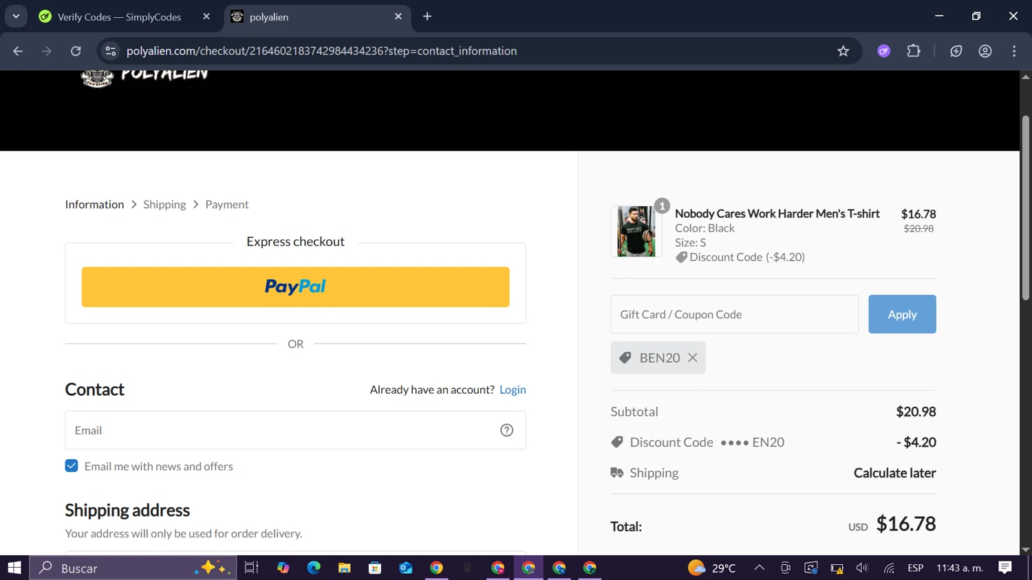Open Copilot from the taskbar

coord(283,568)
